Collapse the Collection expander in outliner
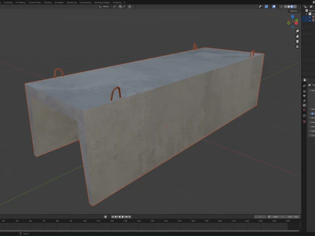The image size is (315, 236). tap(306, 14)
